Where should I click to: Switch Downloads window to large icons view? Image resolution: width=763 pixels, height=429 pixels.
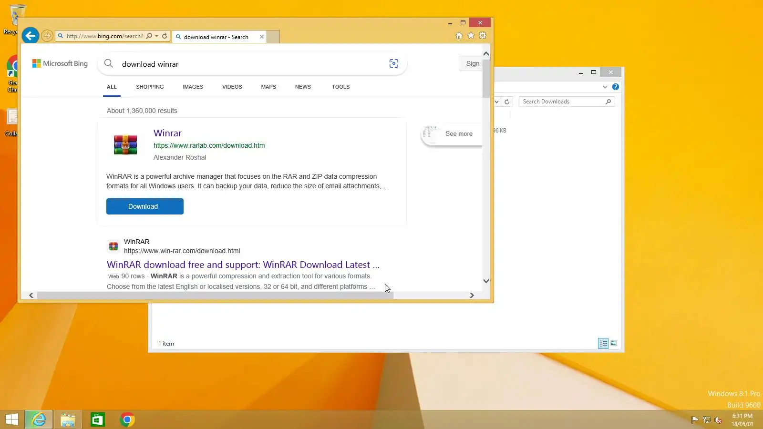(x=614, y=343)
